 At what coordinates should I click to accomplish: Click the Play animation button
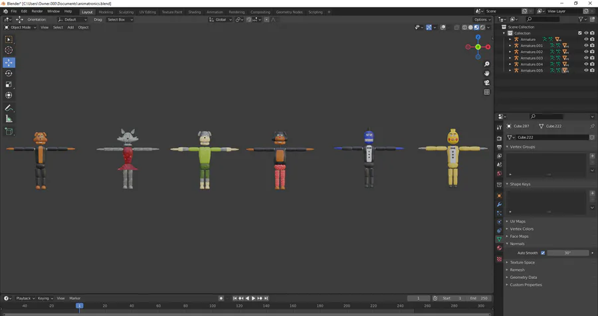(x=253, y=299)
